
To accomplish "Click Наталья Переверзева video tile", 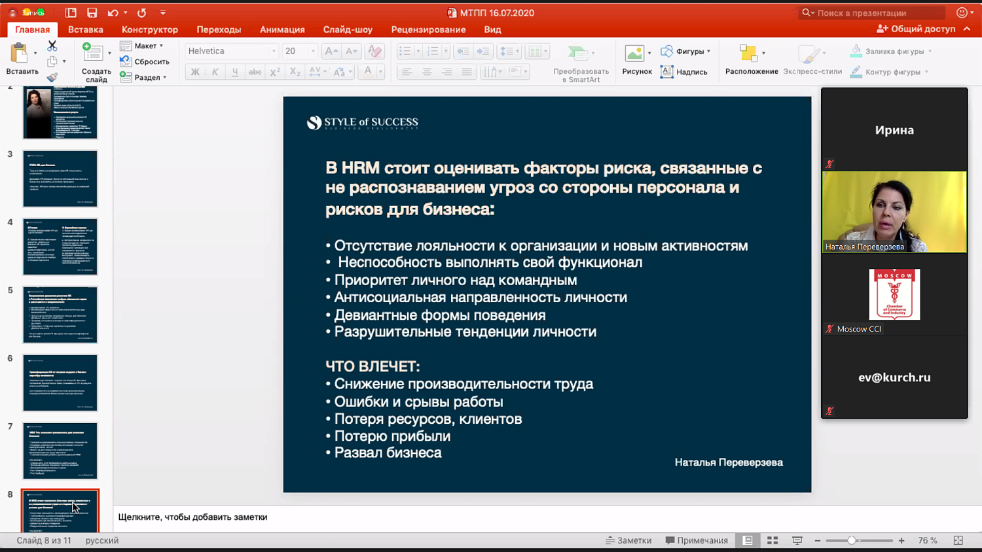I will [894, 212].
